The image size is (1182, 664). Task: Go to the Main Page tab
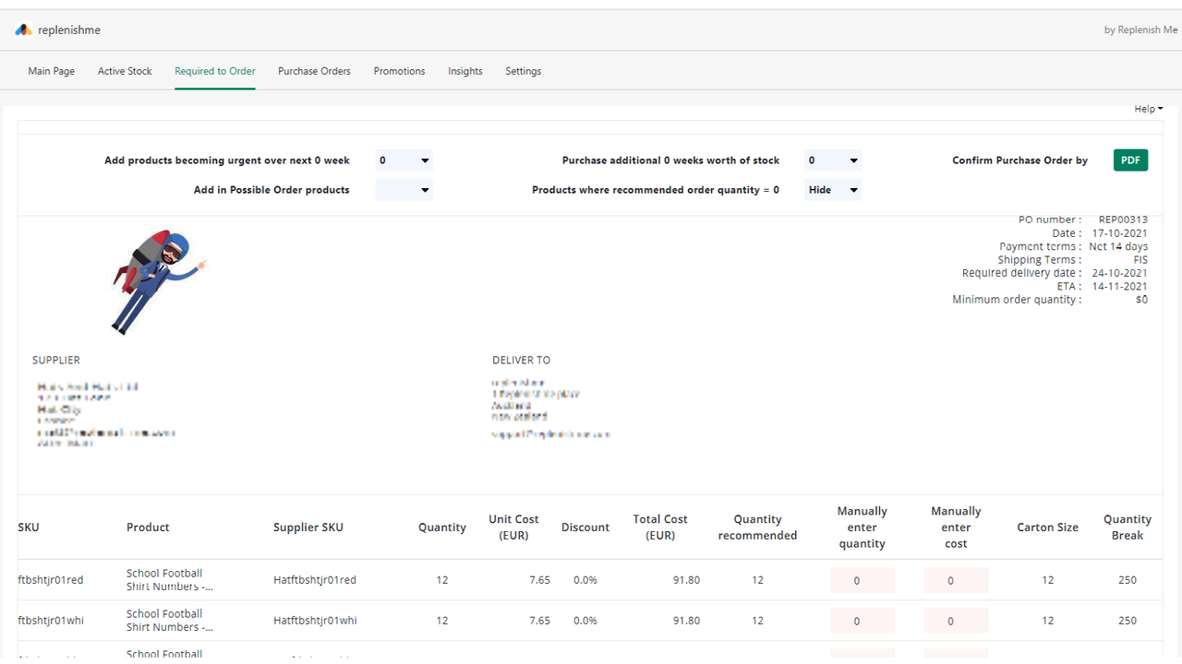pos(52,71)
